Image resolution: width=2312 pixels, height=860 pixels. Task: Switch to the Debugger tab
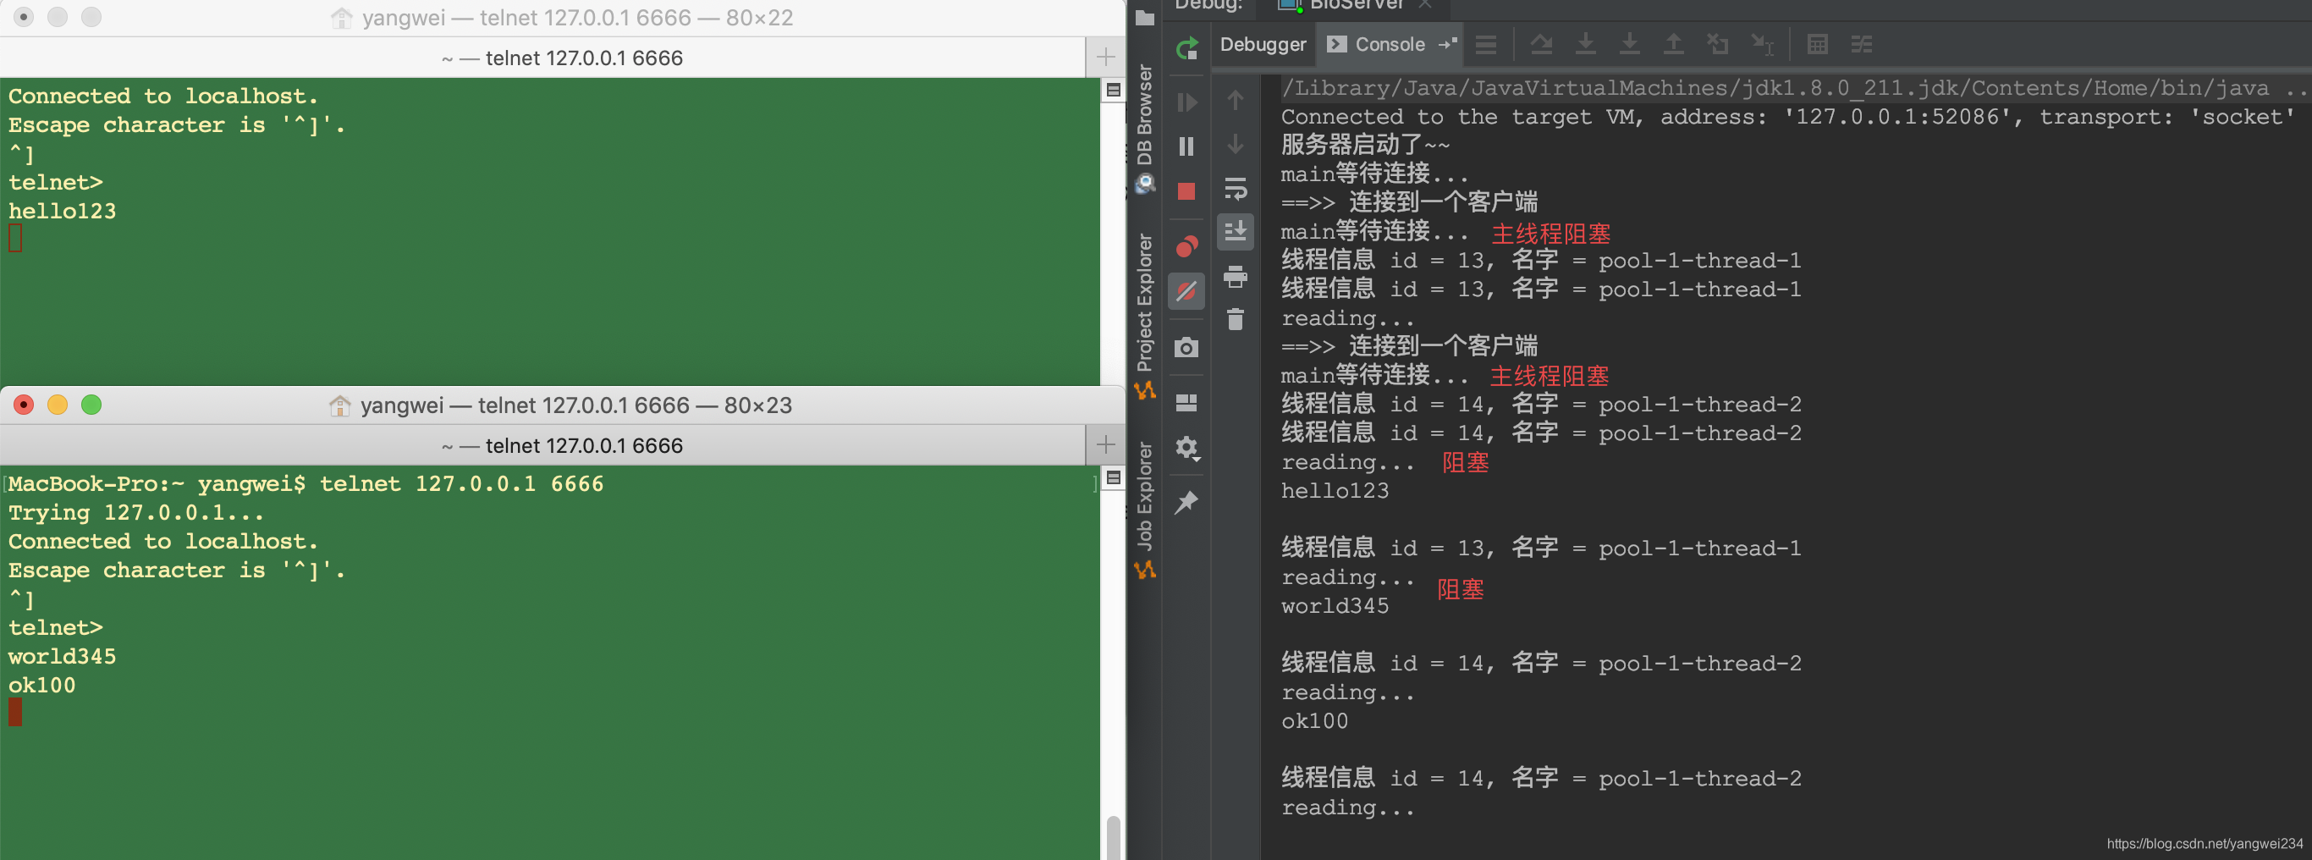(x=1263, y=45)
